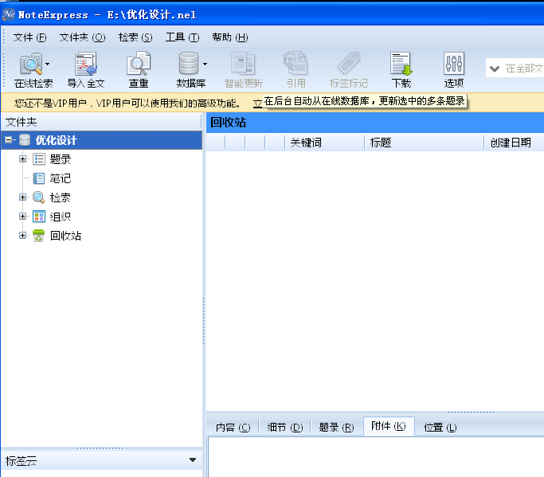Viewport: 544px width, 477px height.
Task: Open the search scope chevron dropdown
Action: coord(495,68)
